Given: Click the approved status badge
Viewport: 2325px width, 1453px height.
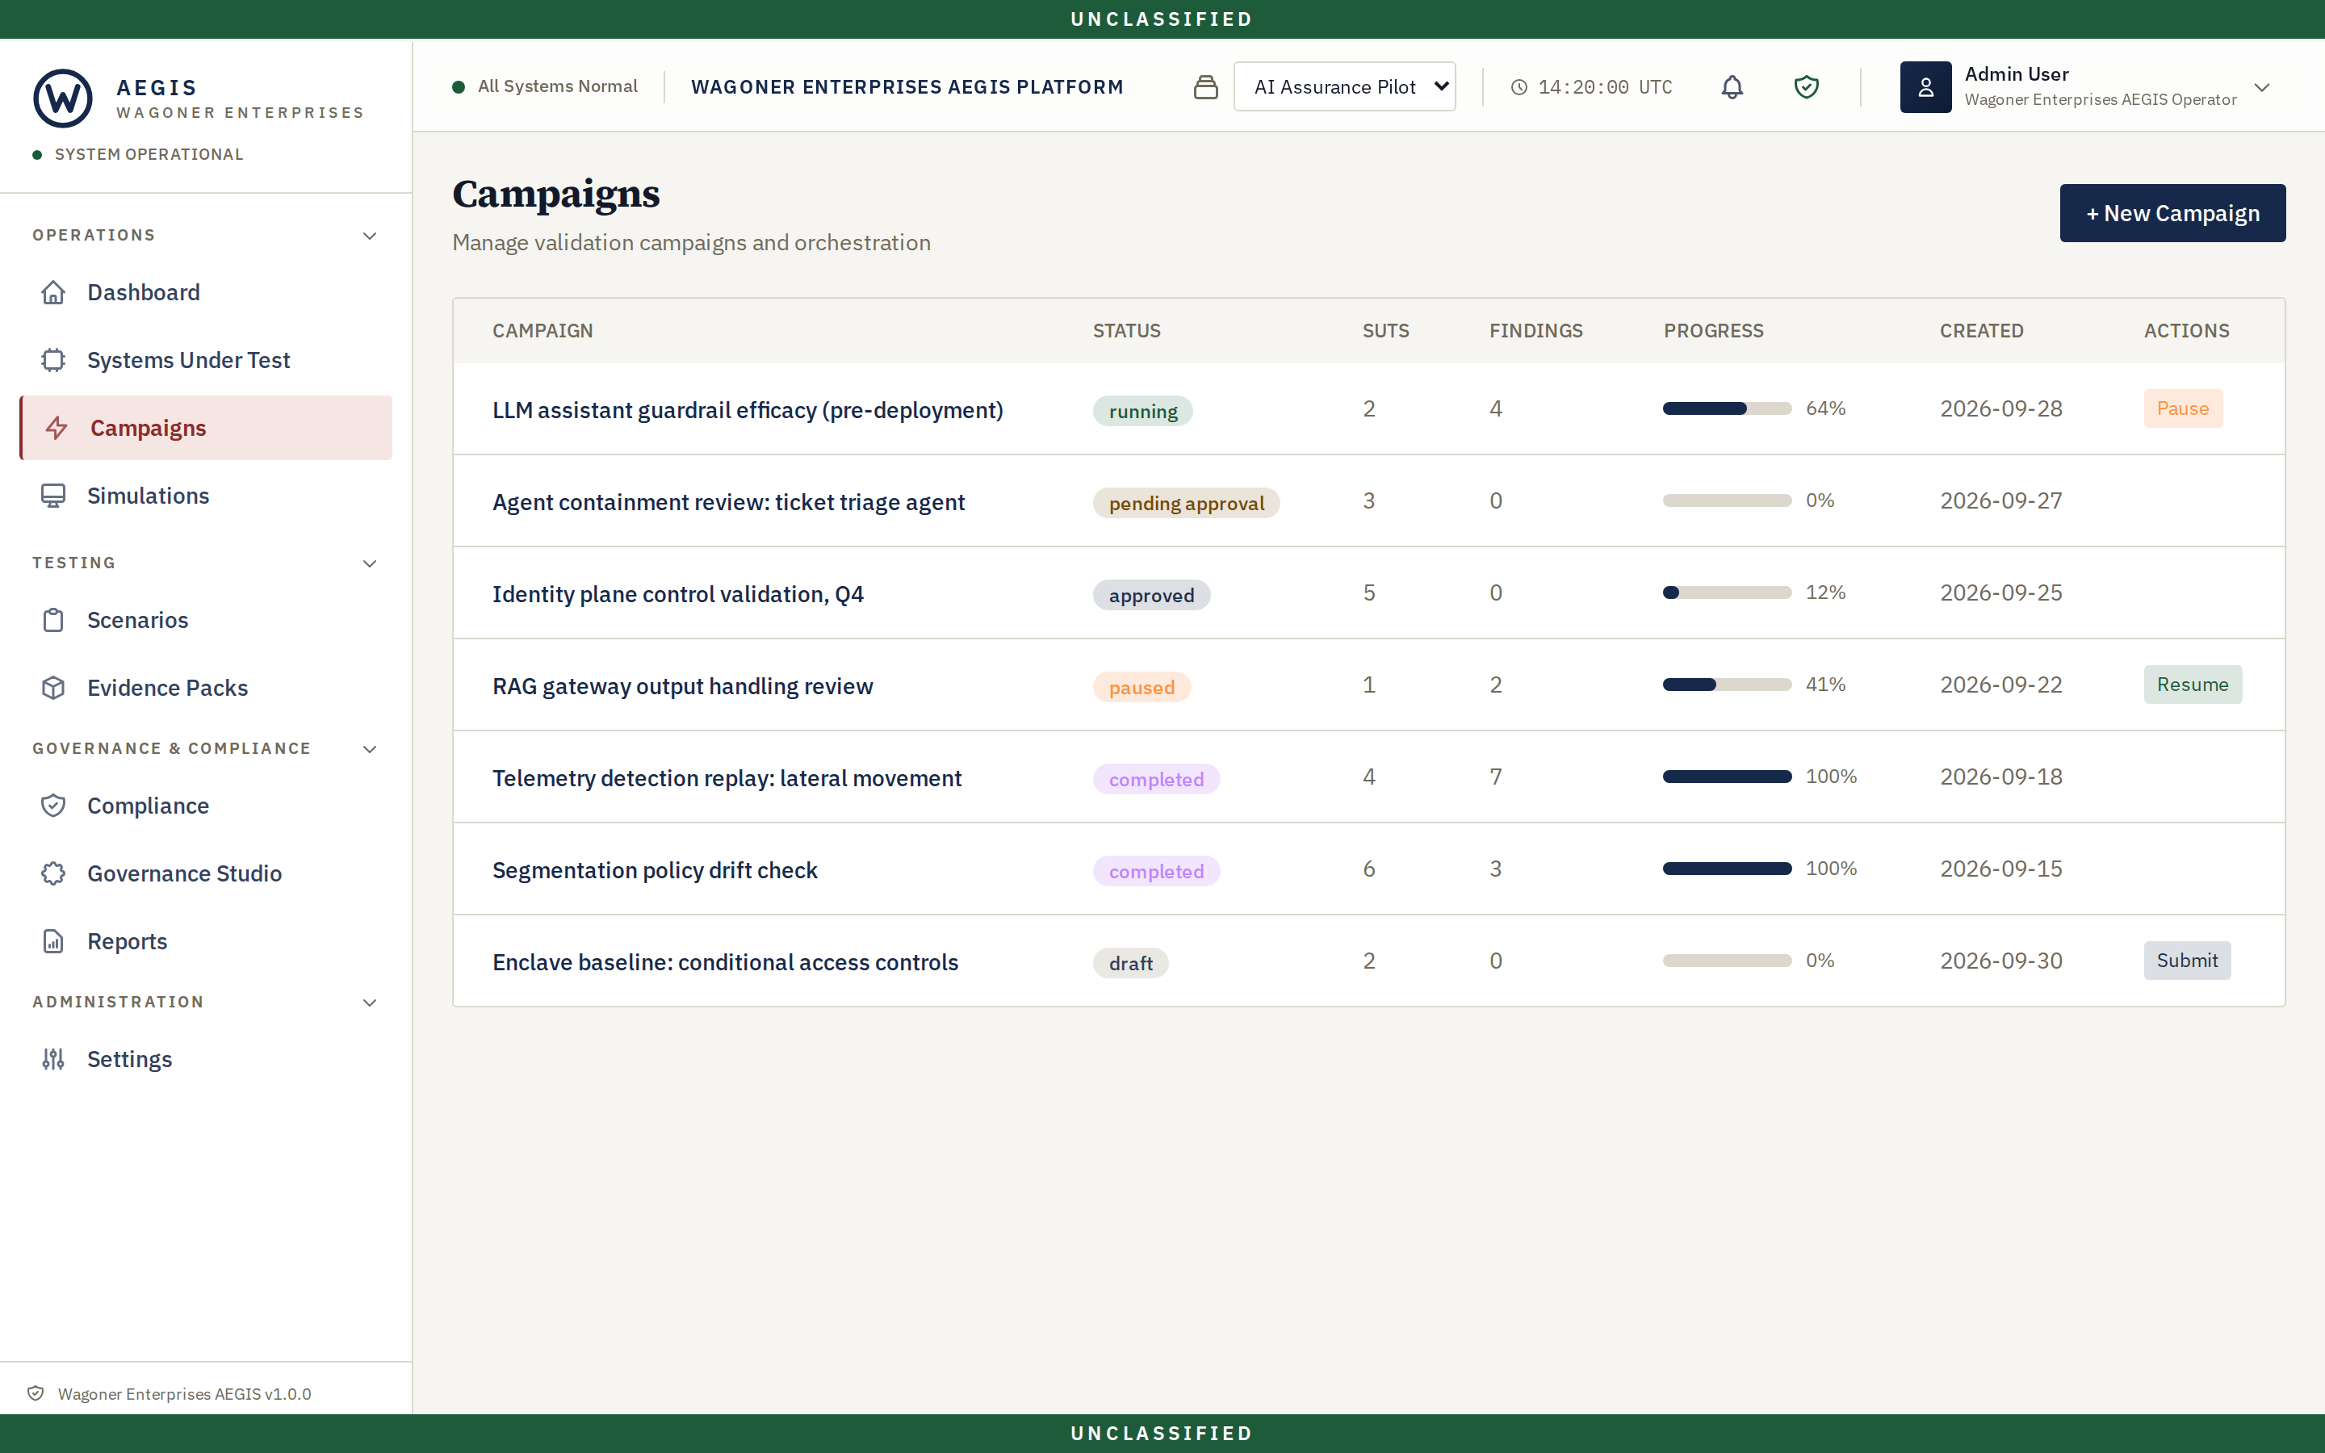Looking at the screenshot, I should click(x=1151, y=596).
